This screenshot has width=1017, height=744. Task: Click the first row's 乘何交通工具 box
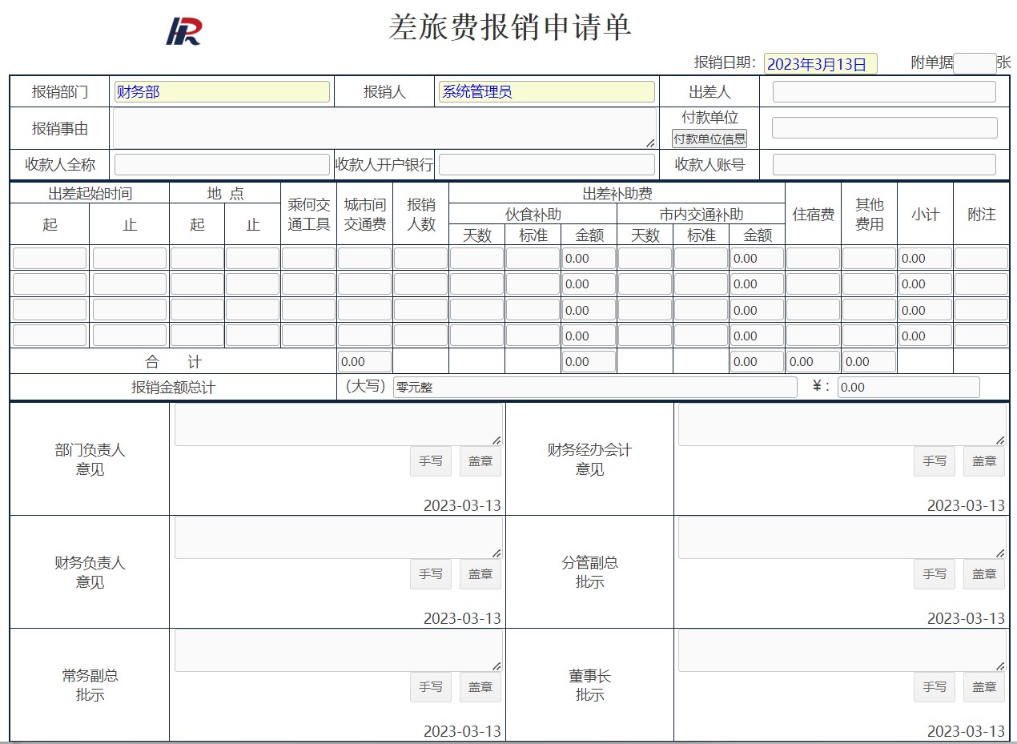[x=308, y=258]
